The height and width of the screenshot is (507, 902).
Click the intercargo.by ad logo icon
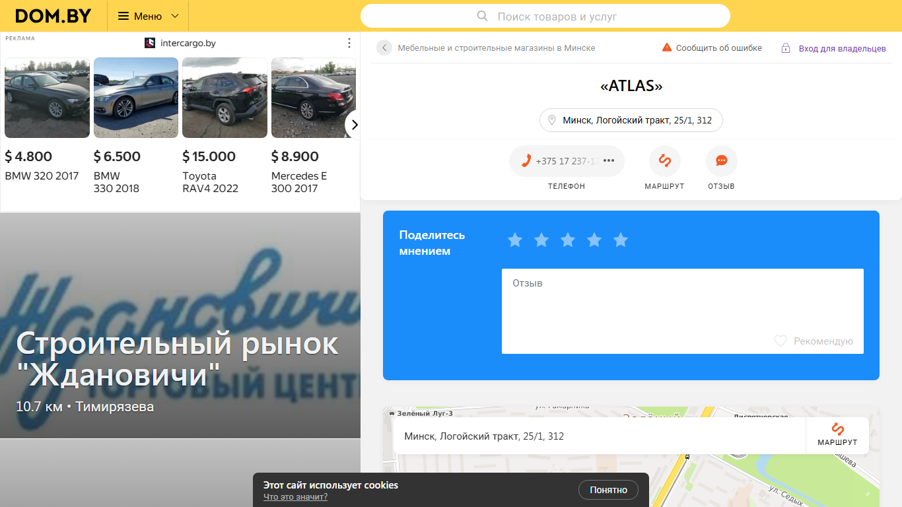[x=150, y=43]
